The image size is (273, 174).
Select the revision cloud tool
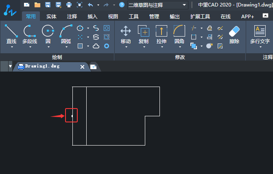point(96,46)
